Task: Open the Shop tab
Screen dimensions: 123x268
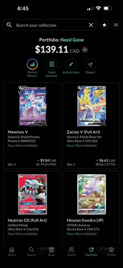Action: (x=51, y=252)
